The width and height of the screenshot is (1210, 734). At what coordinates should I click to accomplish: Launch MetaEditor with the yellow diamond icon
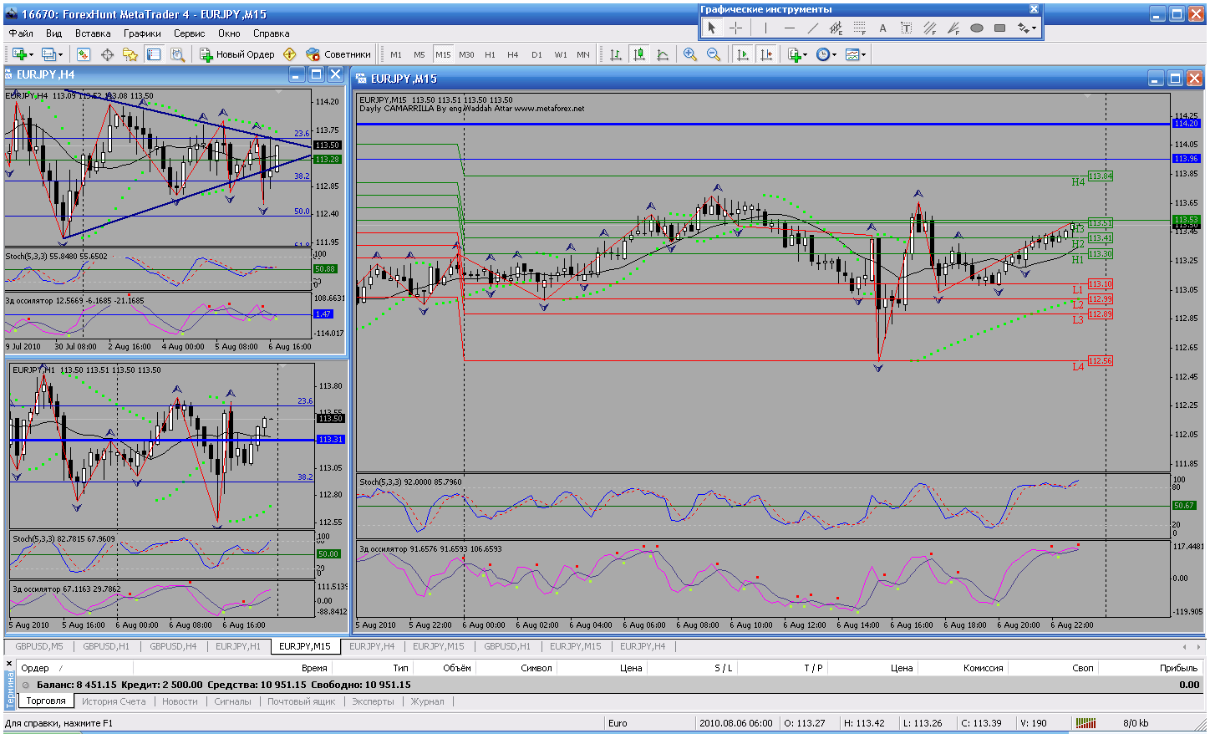290,54
